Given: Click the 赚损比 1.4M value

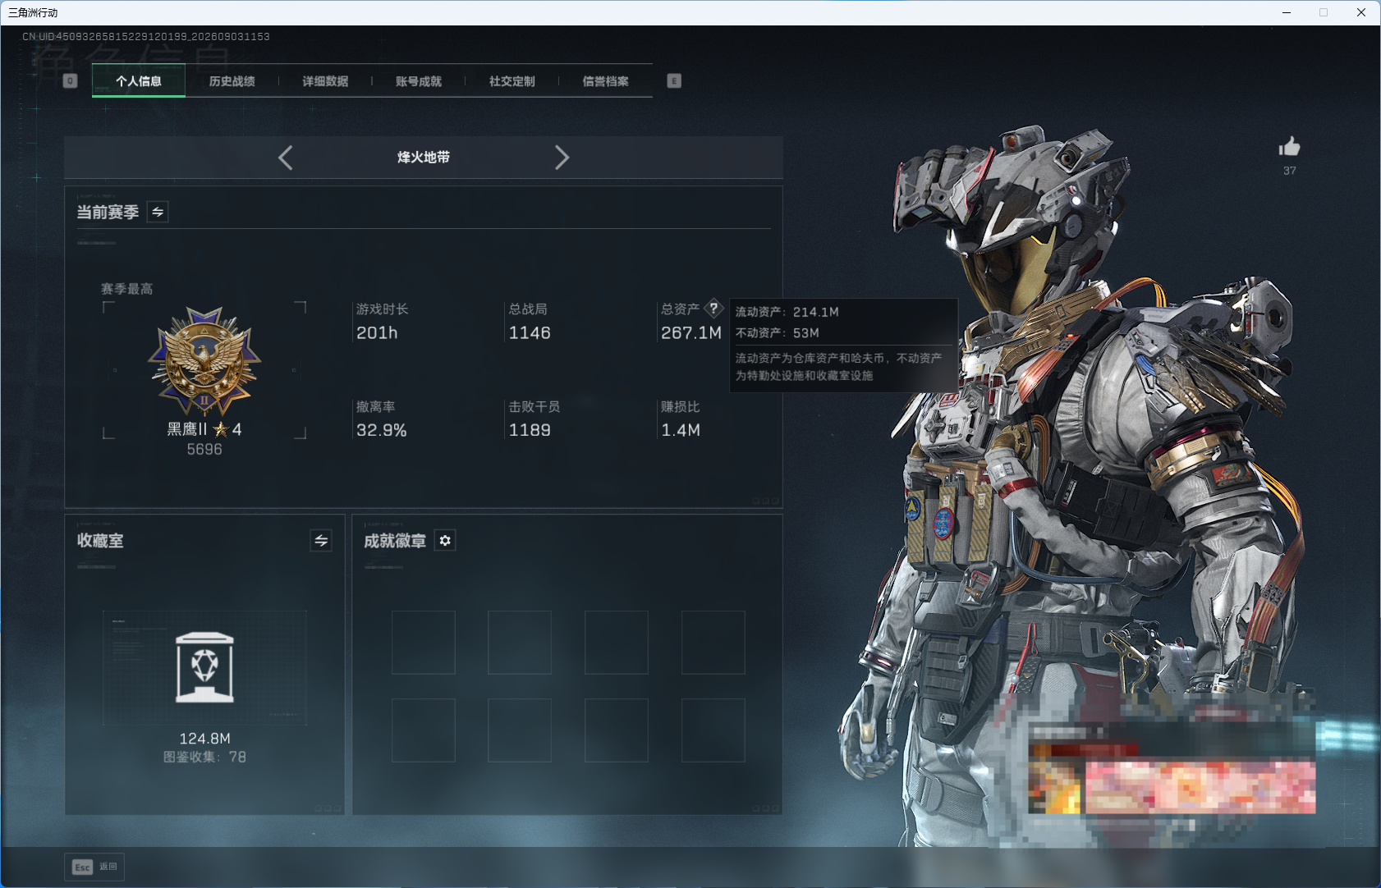Looking at the screenshot, I should click(x=681, y=430).
